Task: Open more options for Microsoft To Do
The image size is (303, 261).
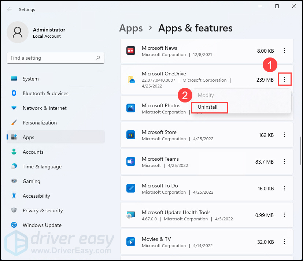Action: [x=284, y=188]
